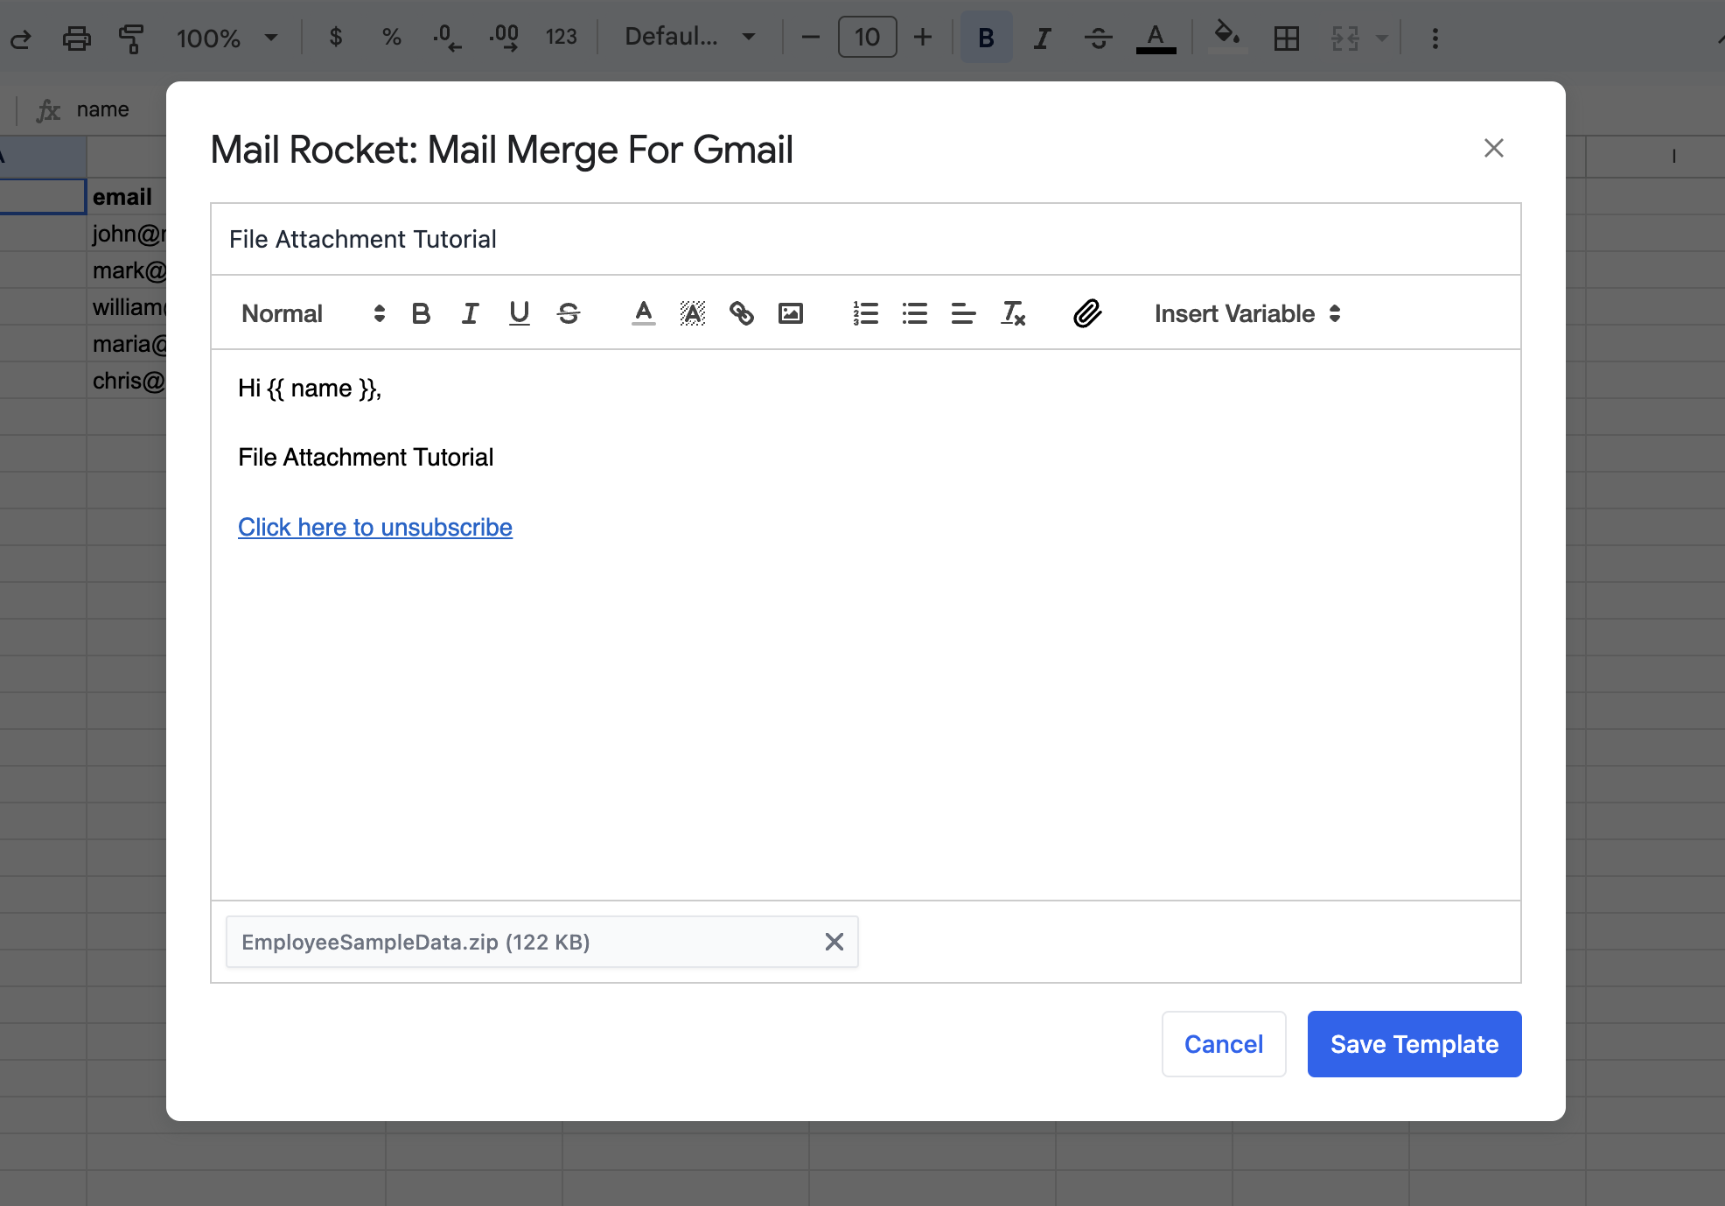Toggle bold in the email editor

[421, 313]
